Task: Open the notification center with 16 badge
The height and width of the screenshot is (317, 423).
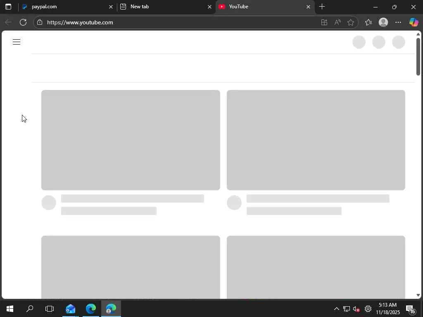Action: pyautogui.click(x=410, y=309)
